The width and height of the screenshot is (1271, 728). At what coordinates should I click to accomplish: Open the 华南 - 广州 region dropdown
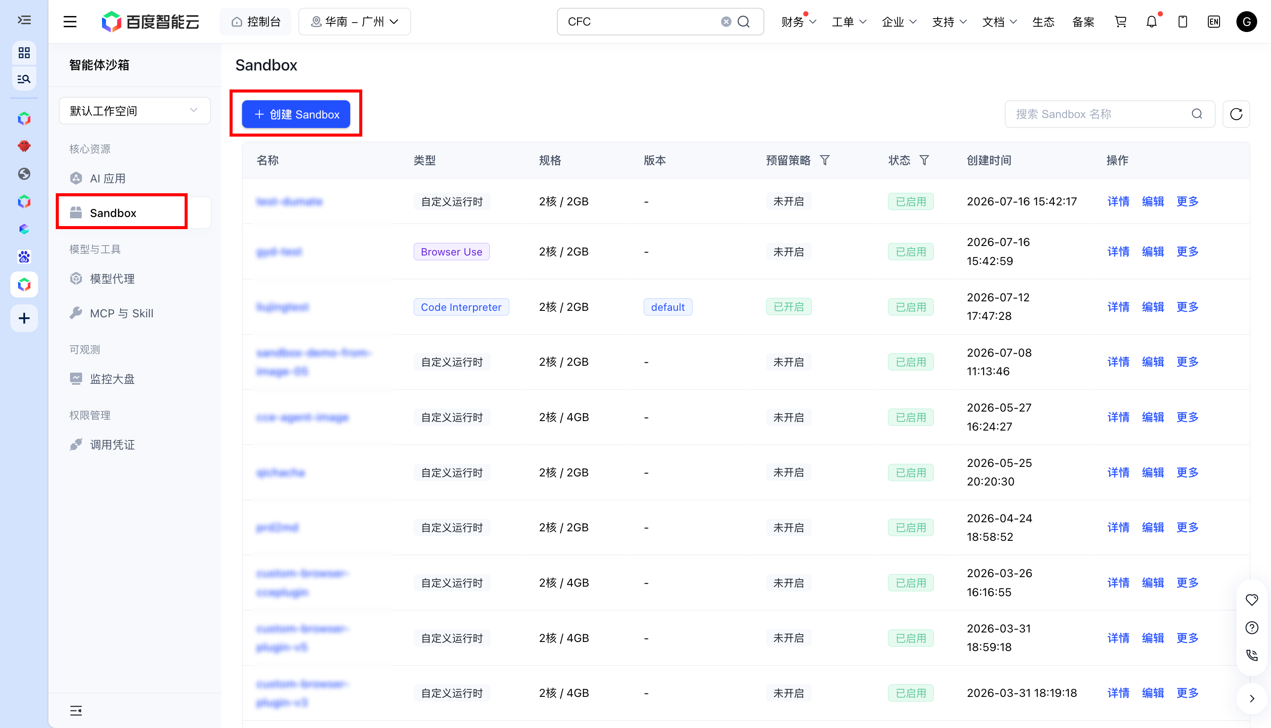(354, 22)
